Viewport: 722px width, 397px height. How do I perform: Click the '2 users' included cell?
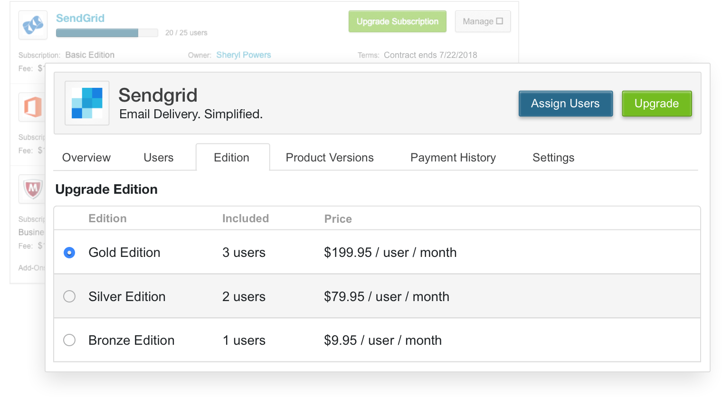tap(244, 296)
